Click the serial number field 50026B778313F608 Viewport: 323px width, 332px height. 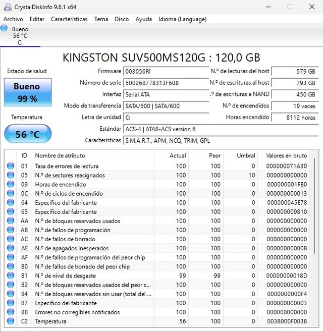166,83
